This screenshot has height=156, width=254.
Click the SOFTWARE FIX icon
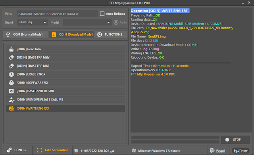[12, 83]
